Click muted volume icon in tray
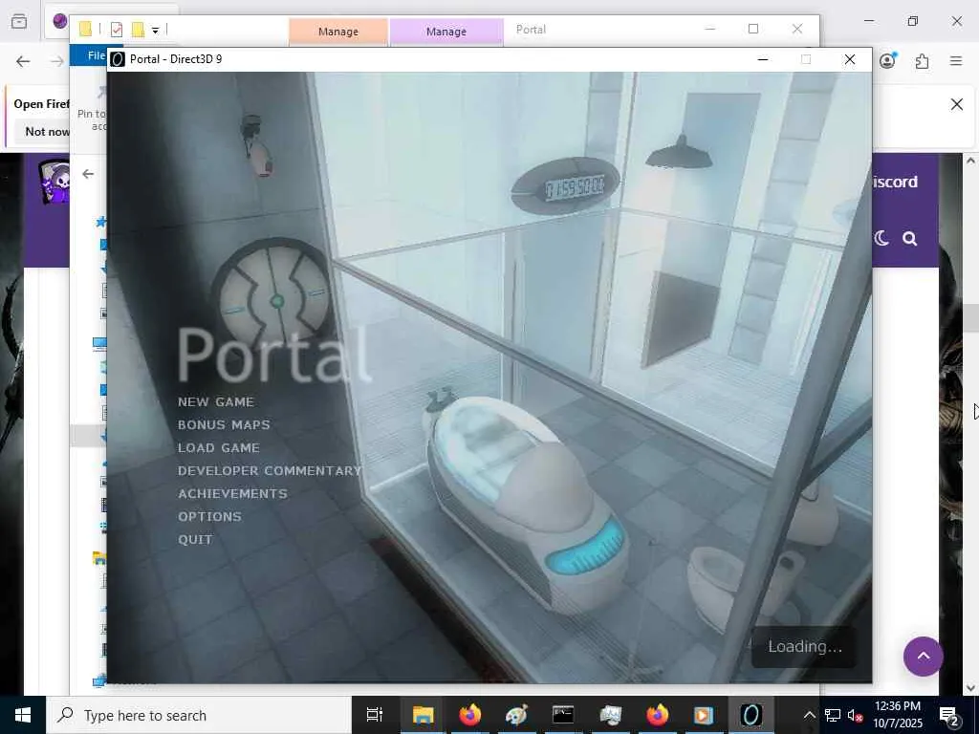 tap(855, 715)
